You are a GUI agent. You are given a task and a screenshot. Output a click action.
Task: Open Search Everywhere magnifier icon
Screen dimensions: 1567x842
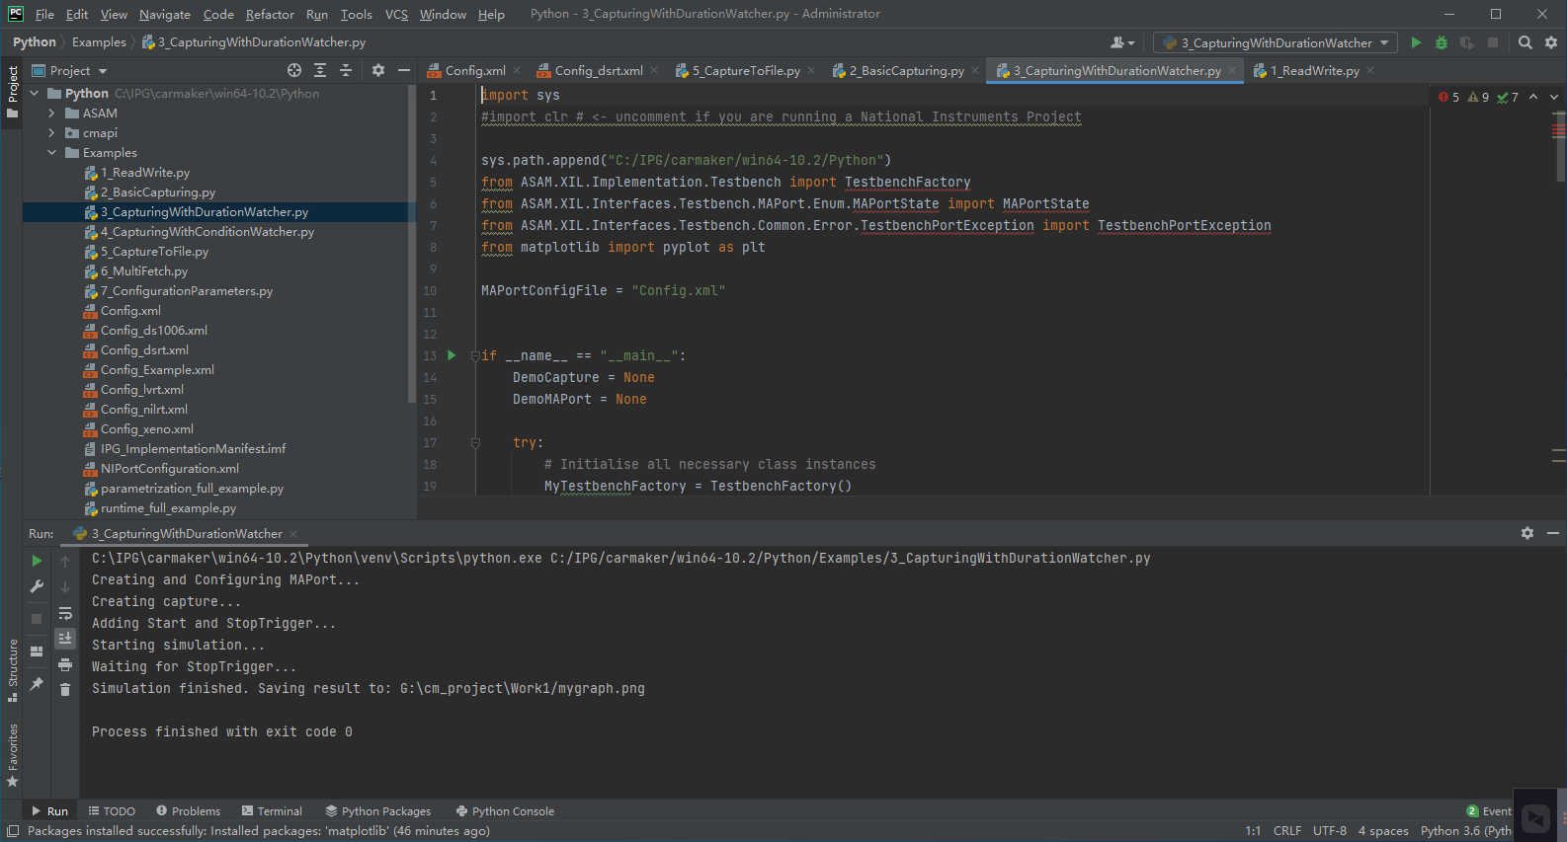(x=1526, y=42)
